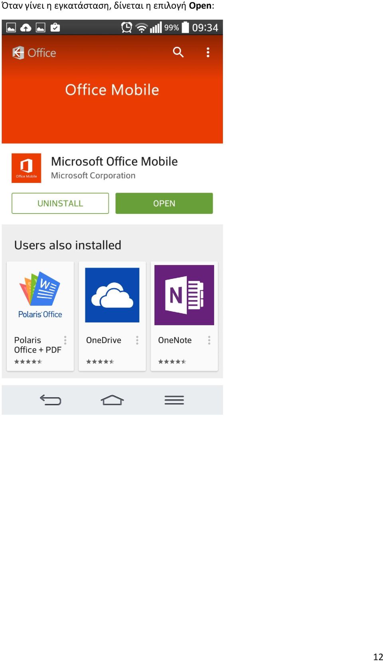Viewport: 383px width, 661px height.
Task: Click OneDrive star rating
Action: (100, 362)
